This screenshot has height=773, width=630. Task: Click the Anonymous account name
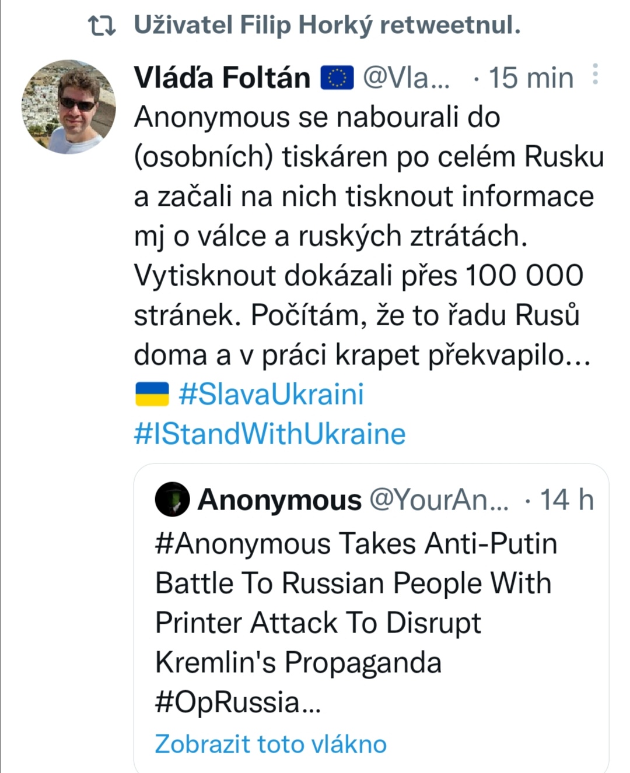280,500
